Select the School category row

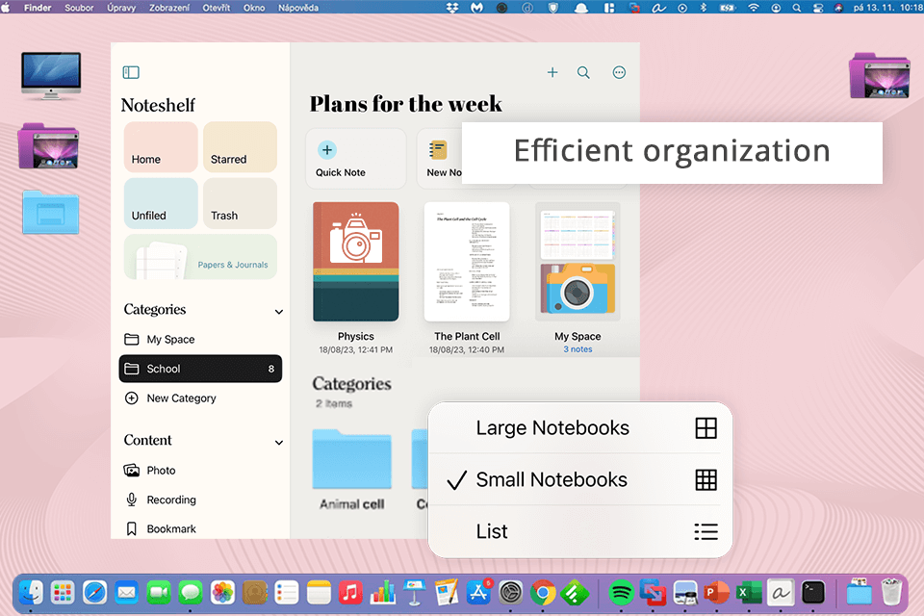tap(200, 369)
